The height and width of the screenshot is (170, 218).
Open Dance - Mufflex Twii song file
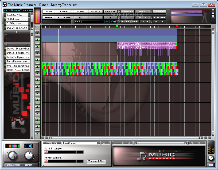[18, 53]
